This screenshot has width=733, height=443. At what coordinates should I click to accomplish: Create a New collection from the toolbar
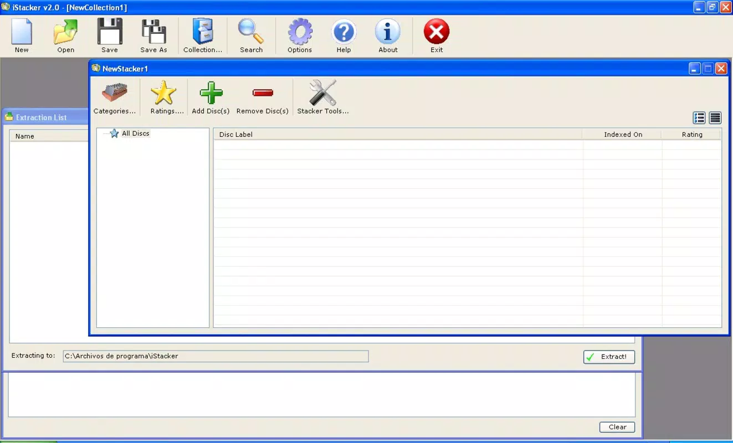point(22,36)
